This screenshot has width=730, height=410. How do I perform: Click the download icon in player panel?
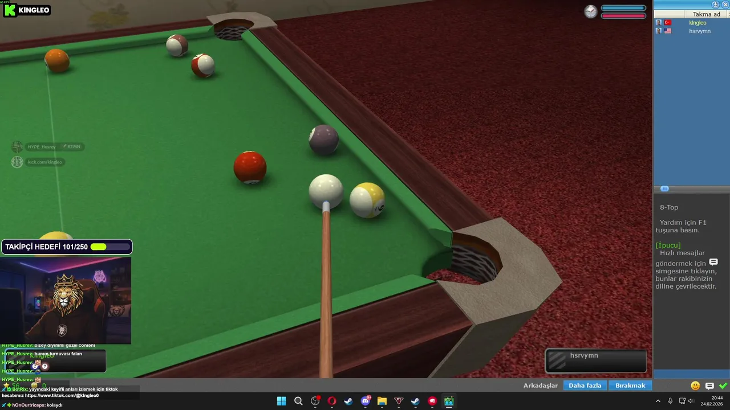716,4
